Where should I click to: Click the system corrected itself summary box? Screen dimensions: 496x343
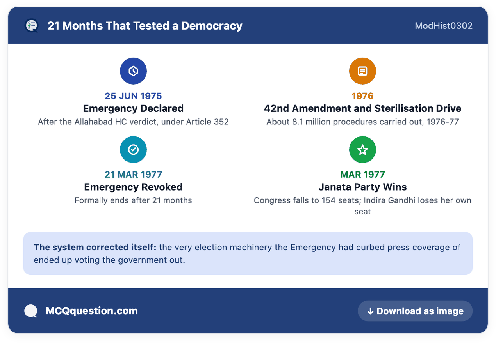(x=248, y=253)
